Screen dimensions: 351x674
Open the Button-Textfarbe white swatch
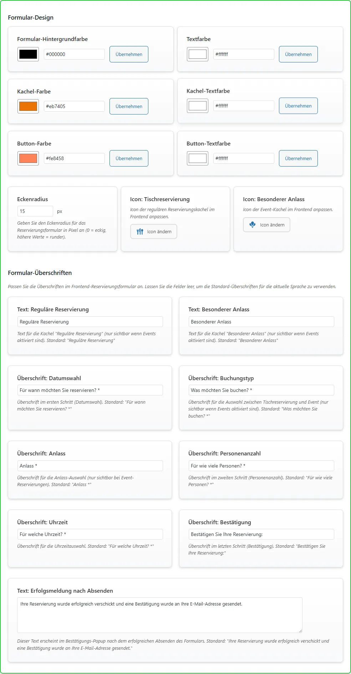click(x=198, y=158)
